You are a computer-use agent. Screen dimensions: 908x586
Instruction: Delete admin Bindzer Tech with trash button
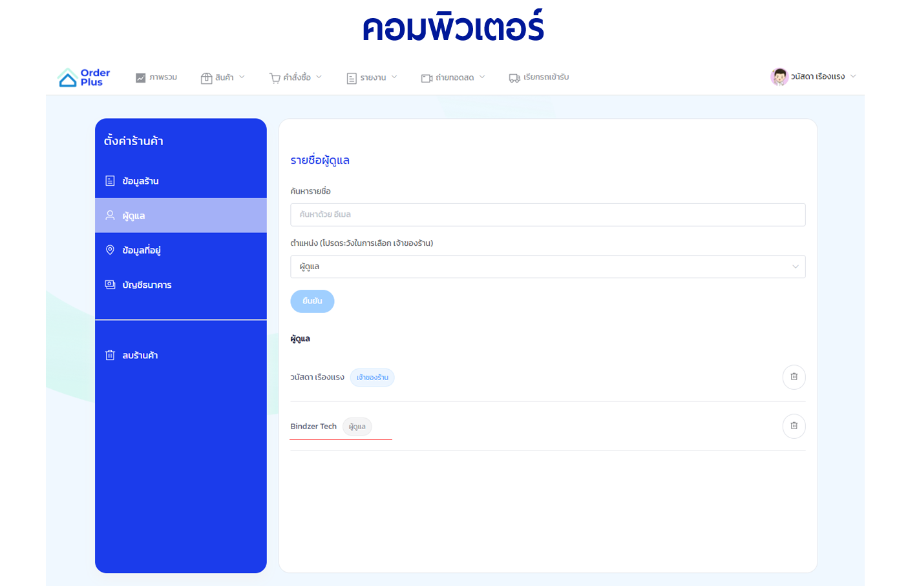pyautogui.click(x=794, y=426)
